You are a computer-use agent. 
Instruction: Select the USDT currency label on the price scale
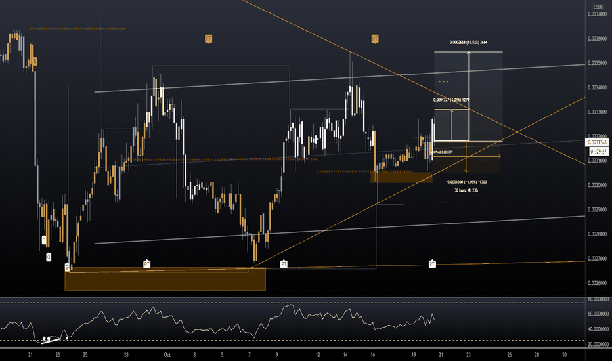tap(598, 7)
